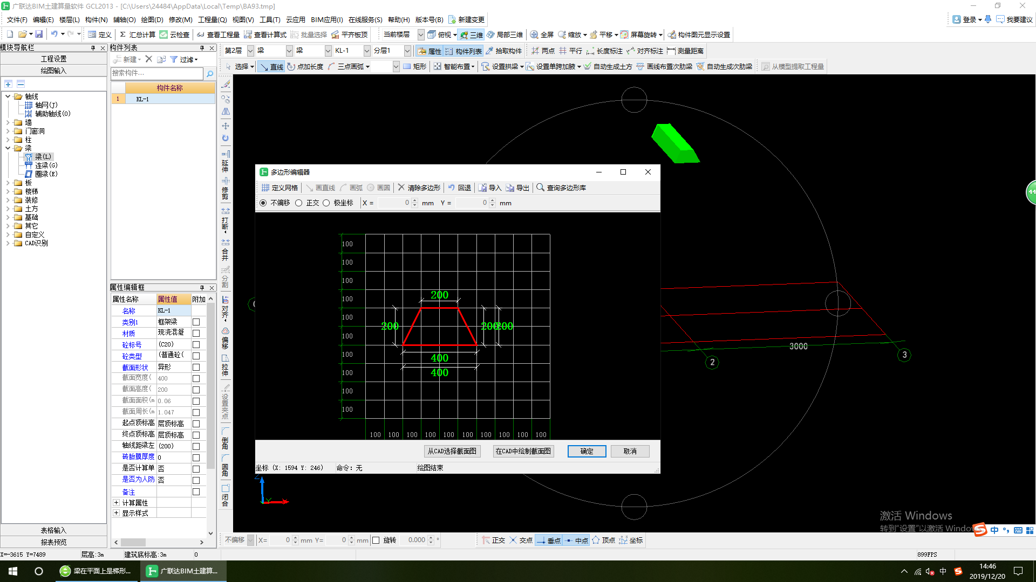
Task: Click the delete X icon in 构件列表
Action: click(149, 59)
